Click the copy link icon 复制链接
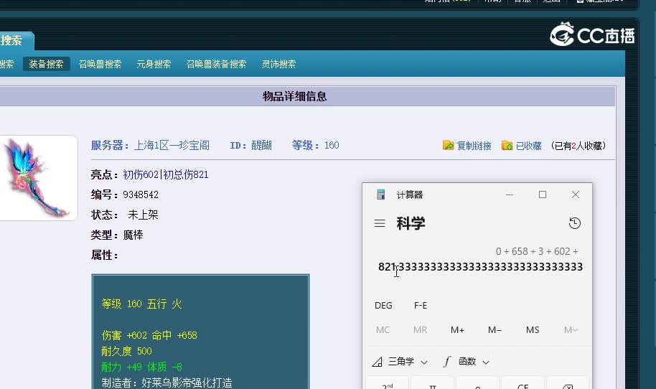 click(x=449, y=146)
